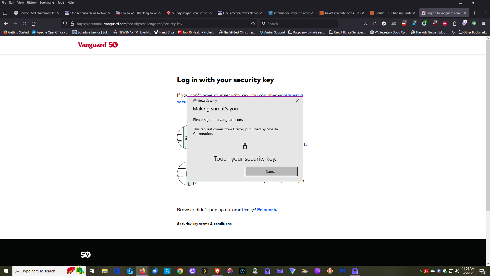Screen dimensions: 490x276
Task: Open the View menu
Action: 20,3
